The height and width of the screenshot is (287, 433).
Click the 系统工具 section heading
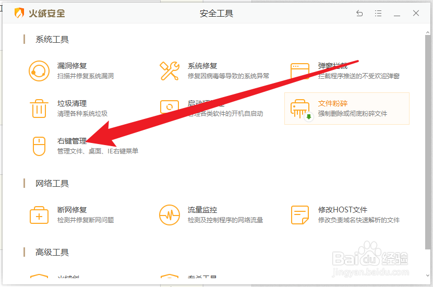click(52, 39)
